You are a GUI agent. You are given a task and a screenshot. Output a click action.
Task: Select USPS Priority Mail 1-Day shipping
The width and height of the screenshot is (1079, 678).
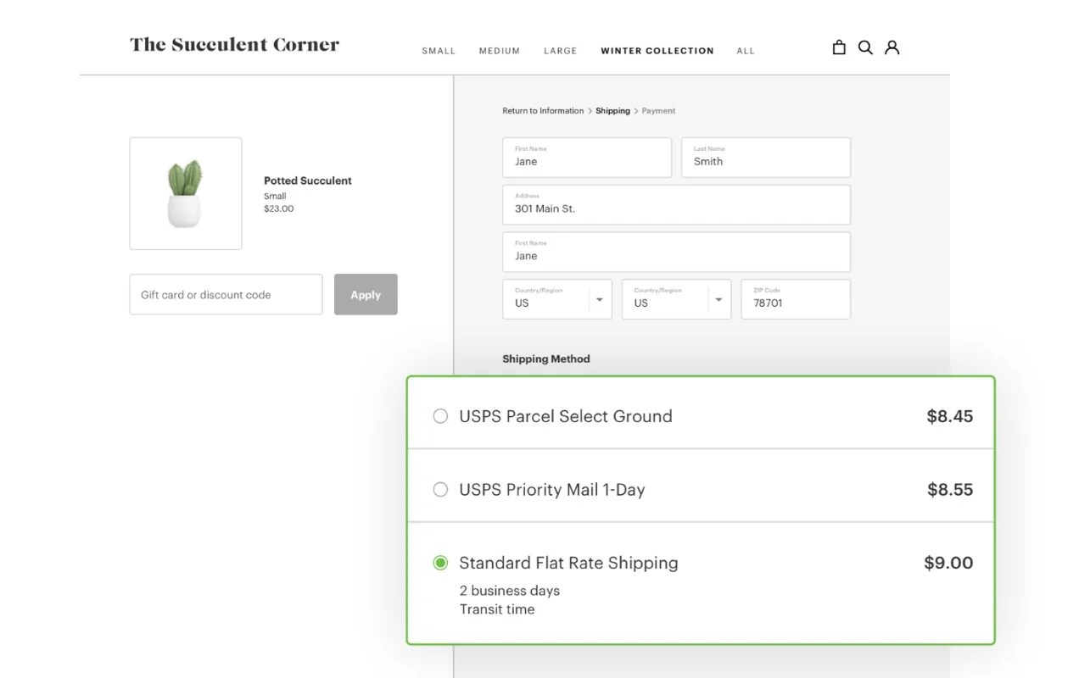coord(440,489)
